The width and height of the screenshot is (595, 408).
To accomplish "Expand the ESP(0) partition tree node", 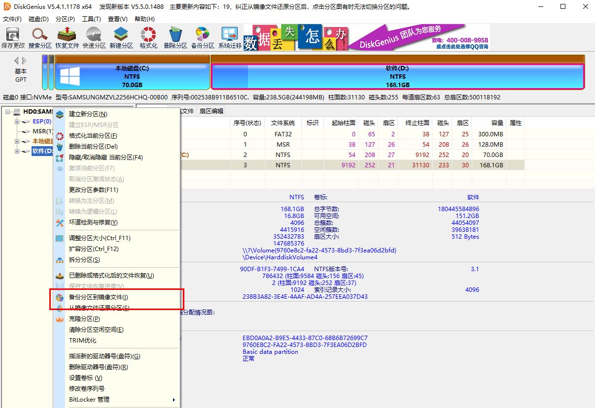I will 17,122.
